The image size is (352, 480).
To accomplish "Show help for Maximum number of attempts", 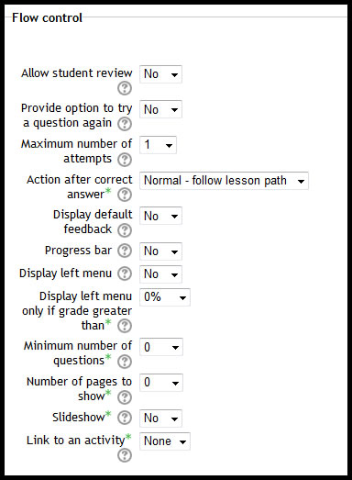I will click(125, 160).
